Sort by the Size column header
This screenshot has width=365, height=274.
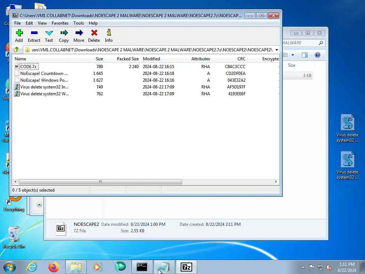[x=87, y=59]
